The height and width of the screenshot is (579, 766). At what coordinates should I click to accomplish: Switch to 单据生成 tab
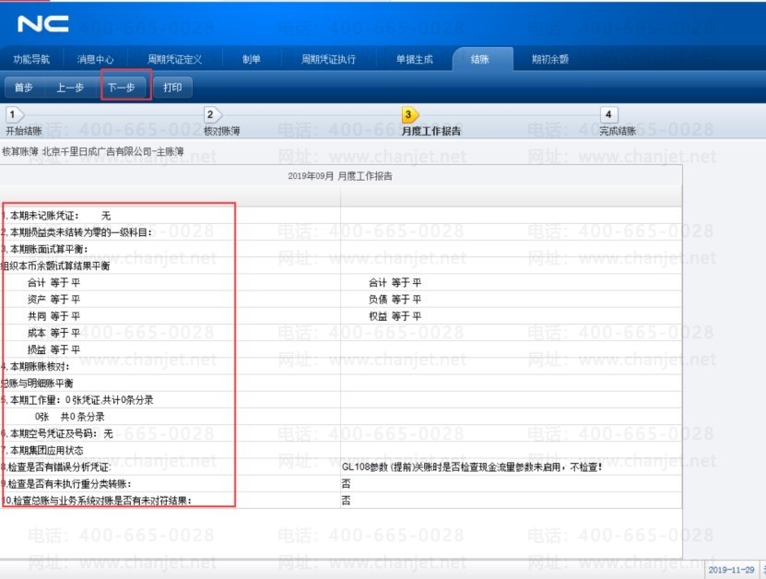(x=414, y=59)
